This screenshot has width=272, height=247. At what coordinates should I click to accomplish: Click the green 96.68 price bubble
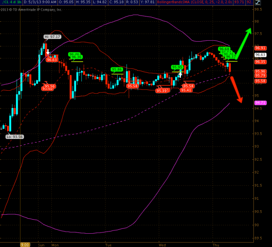(224, 49)
